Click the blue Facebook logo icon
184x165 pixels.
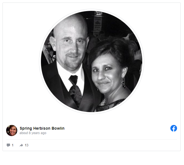173,128
